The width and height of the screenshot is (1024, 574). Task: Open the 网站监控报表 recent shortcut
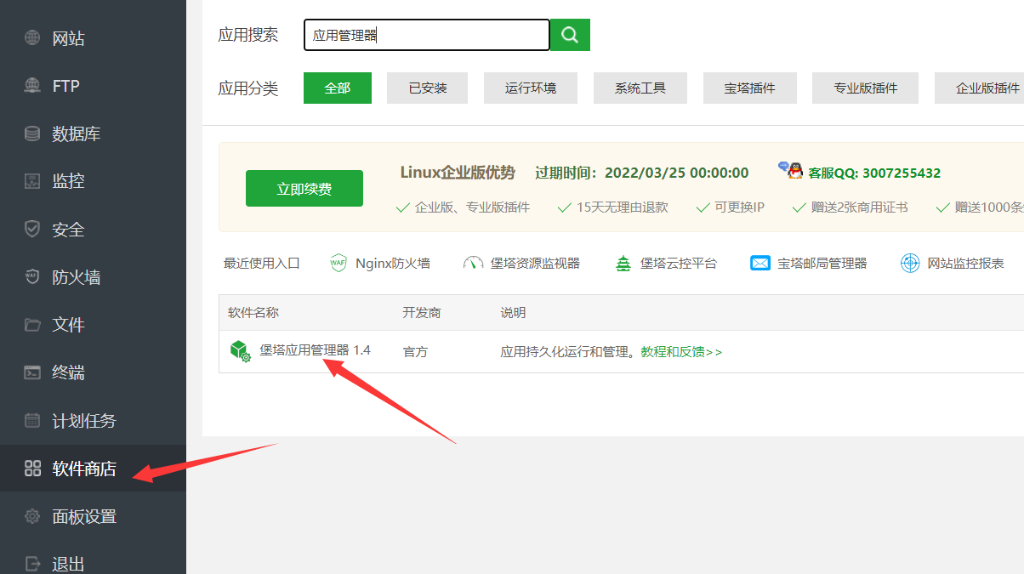coord(953,263)
